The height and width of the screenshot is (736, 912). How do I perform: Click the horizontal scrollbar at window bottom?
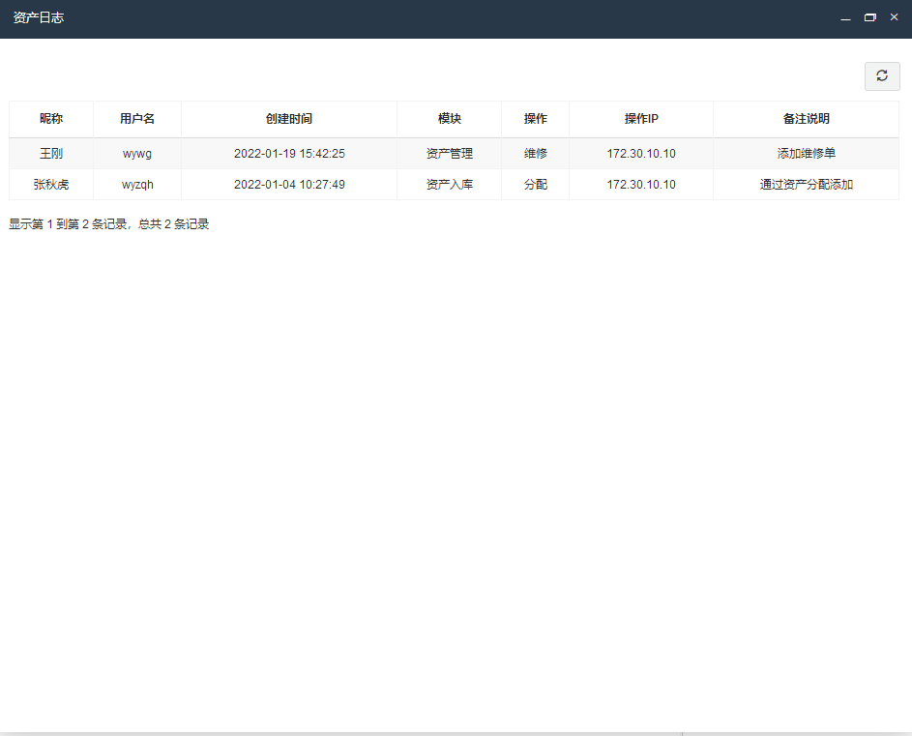[x=340, y=733]
